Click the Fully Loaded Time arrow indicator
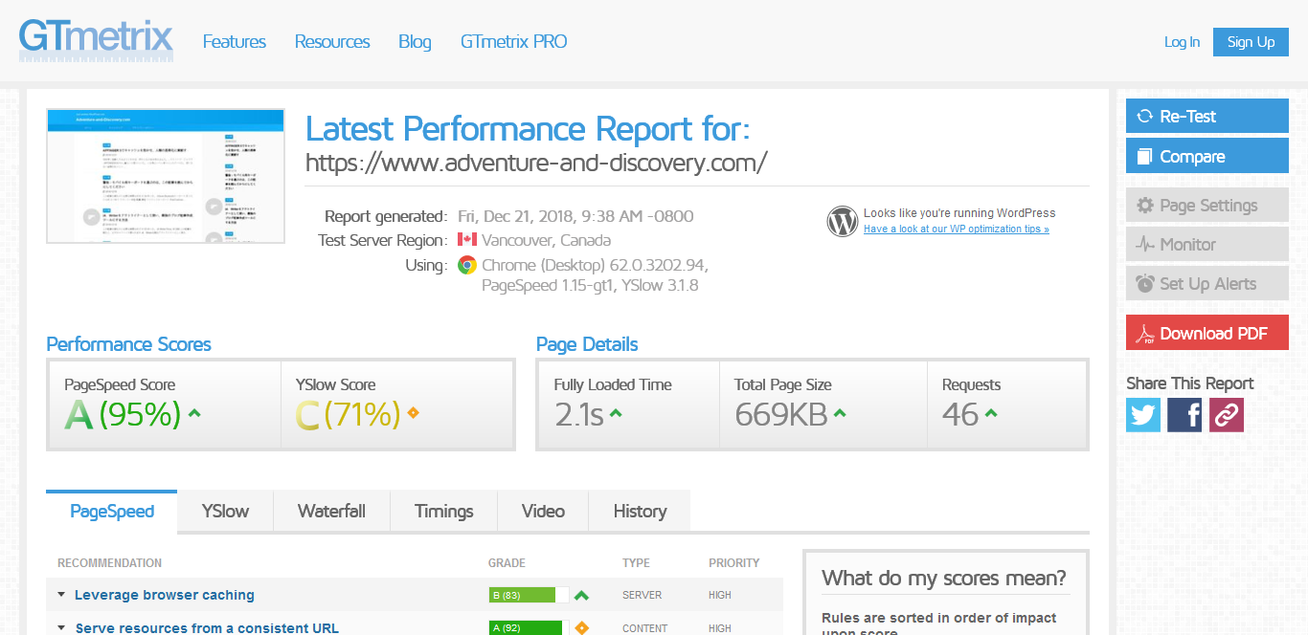The image size is (1308, 635). coord(616,413)
